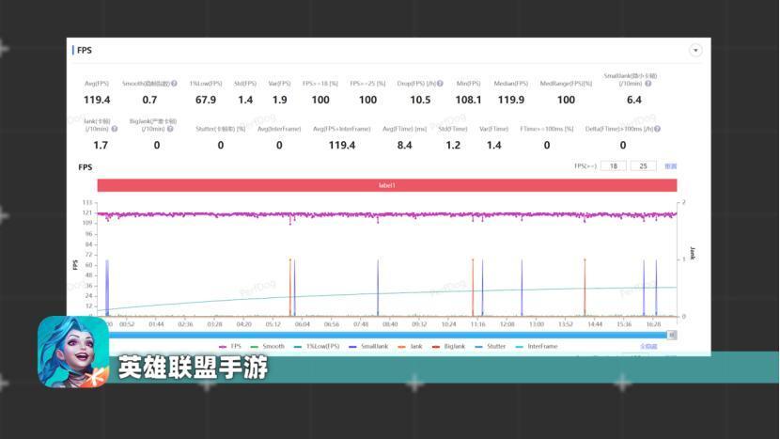Open the SmallJank info help icon
780x439 pixels.
click(x=648, y=84)
